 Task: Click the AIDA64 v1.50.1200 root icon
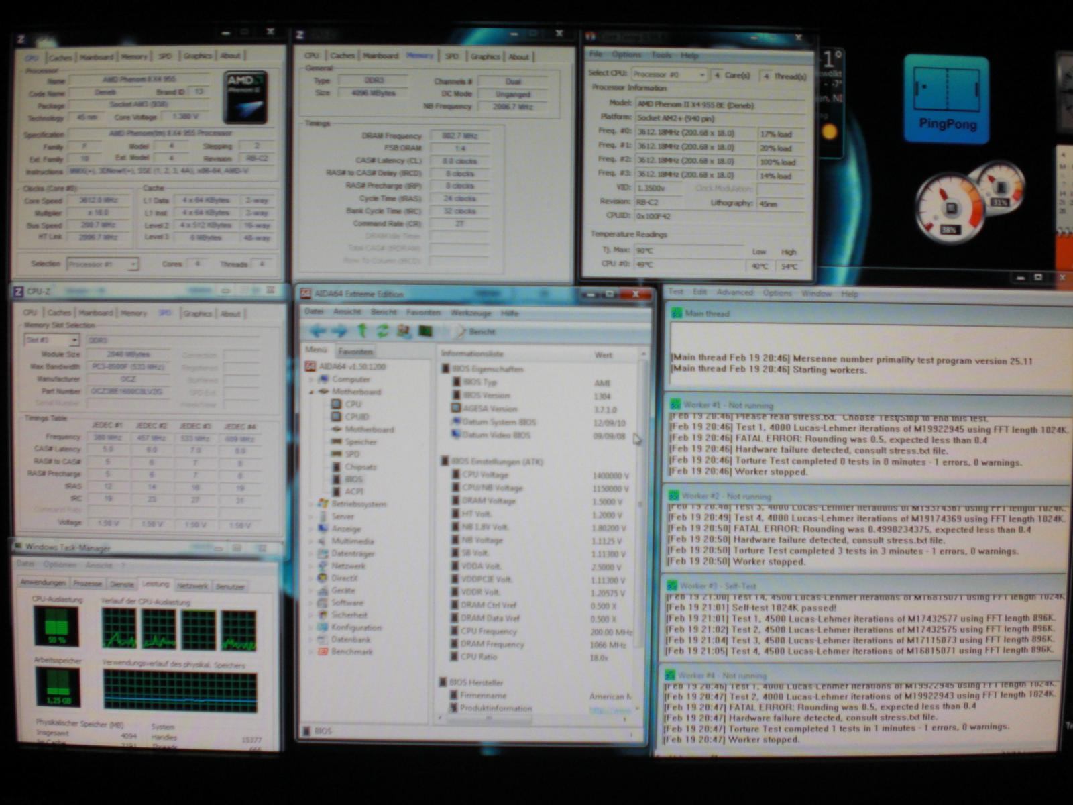coord(310,366)
